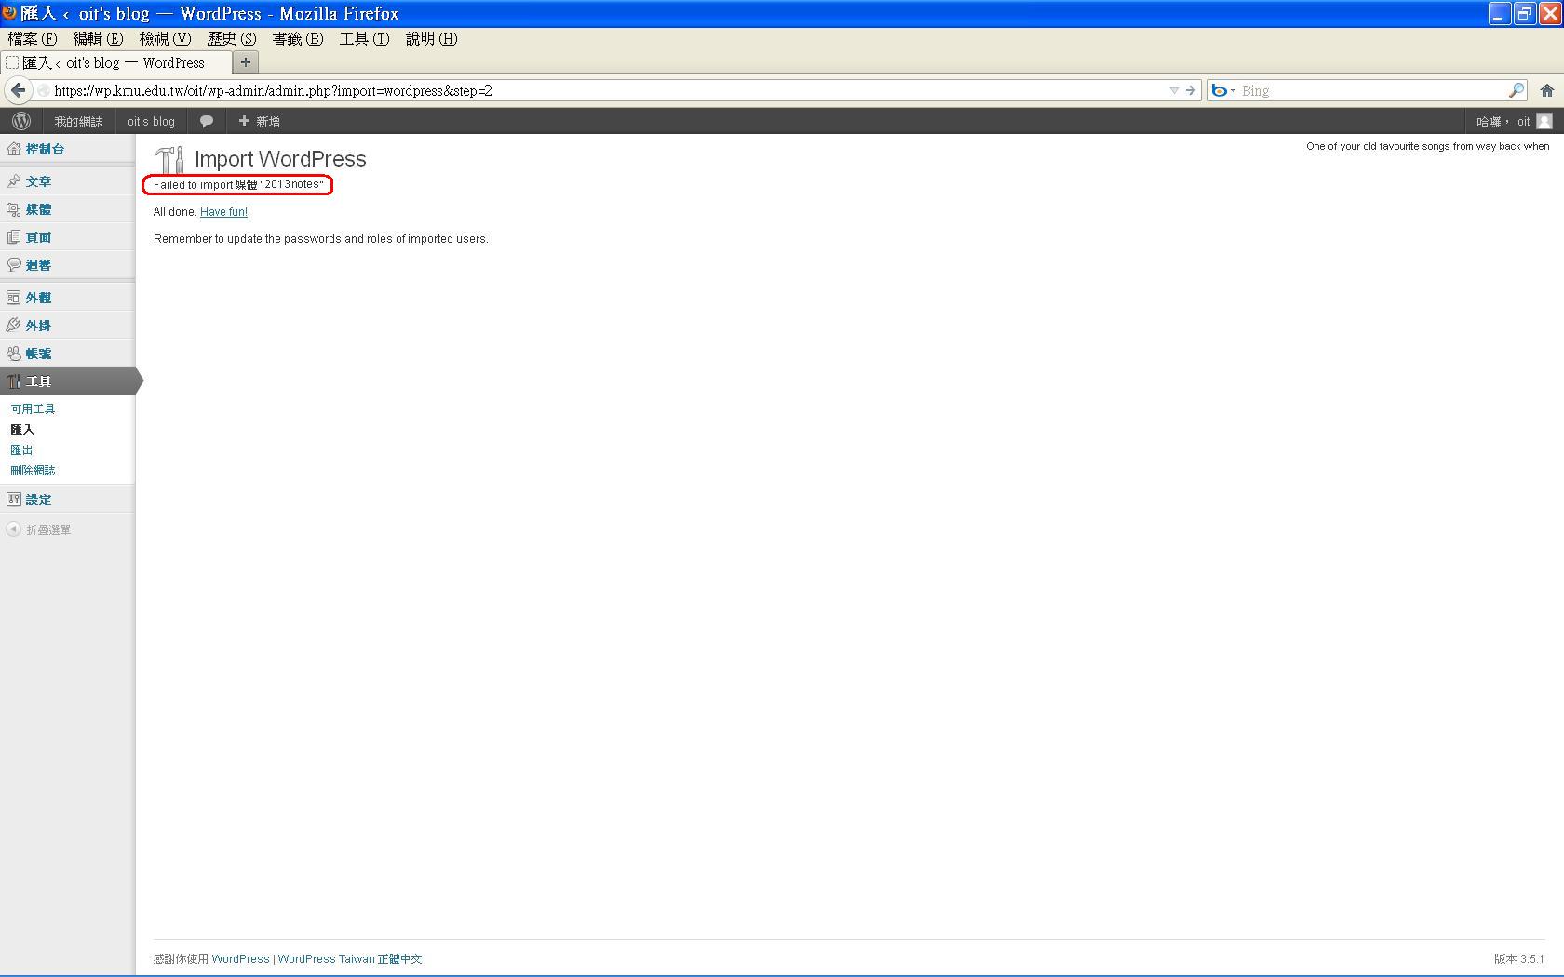Open 迴響 comments menu item
This screenshot has height=977, width=1564.
coord(38,265)
